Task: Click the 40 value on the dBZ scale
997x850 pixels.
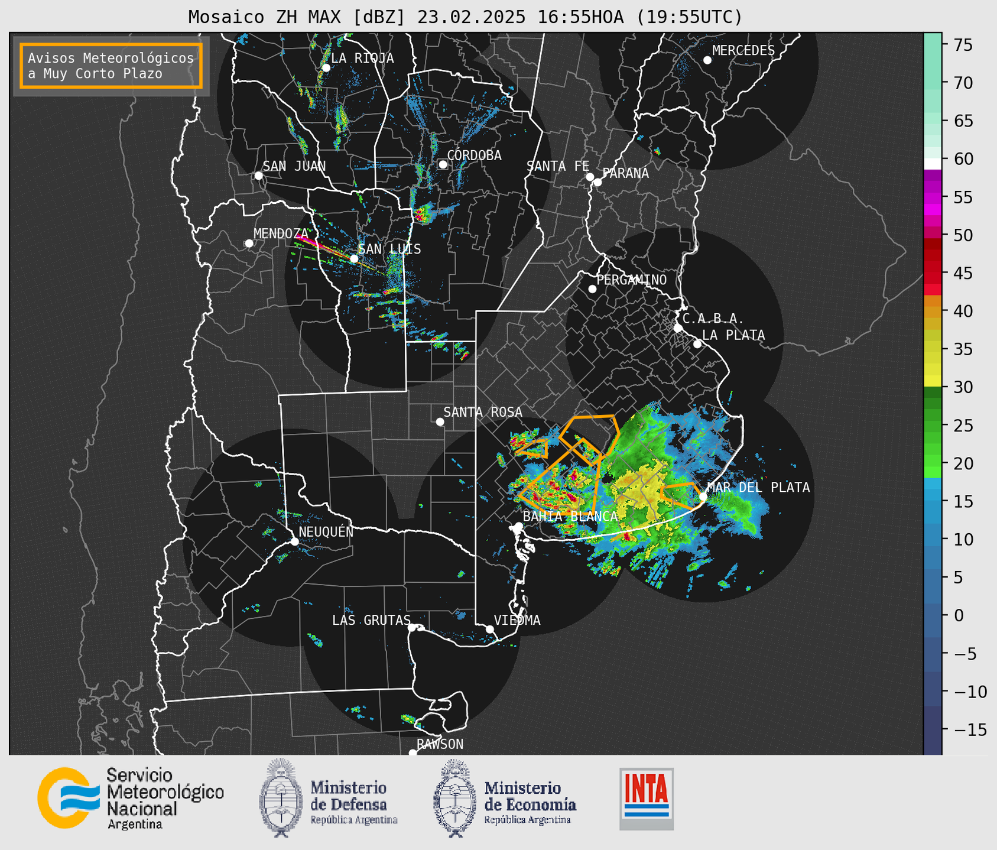Action: coord(963,311)
